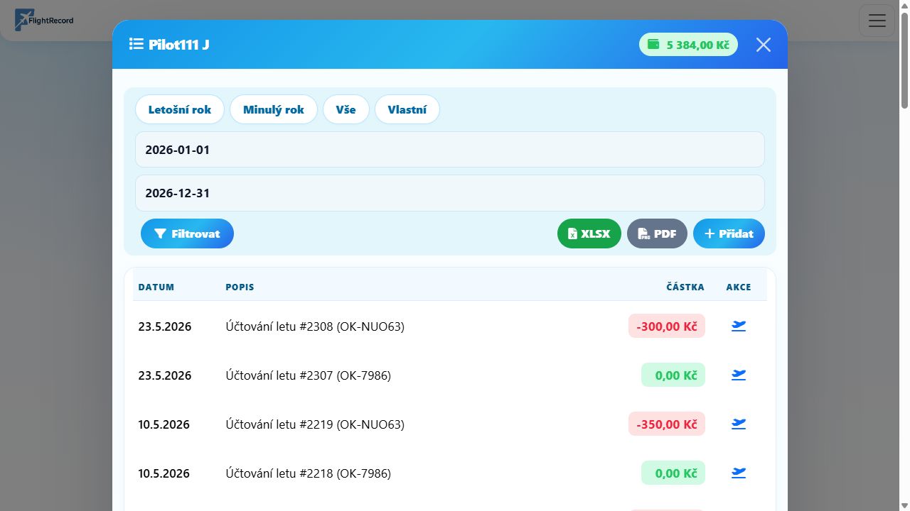The width and height of the screenshot is (910, 511).
Task: Click 0,00 Kč amount for flight #2307
Action: tap(673, 375)
